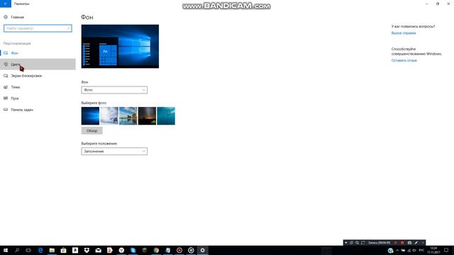
Task: Click the Пуск tiles icon in the sidebar
Action: point(6,98)
